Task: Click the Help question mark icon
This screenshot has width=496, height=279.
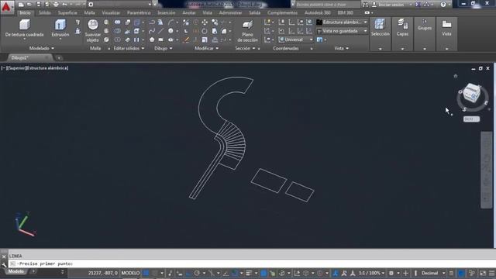Action: (443, 5)
